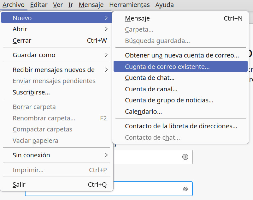
Task: Select Cuenta de chat… option
Action: 180,78
